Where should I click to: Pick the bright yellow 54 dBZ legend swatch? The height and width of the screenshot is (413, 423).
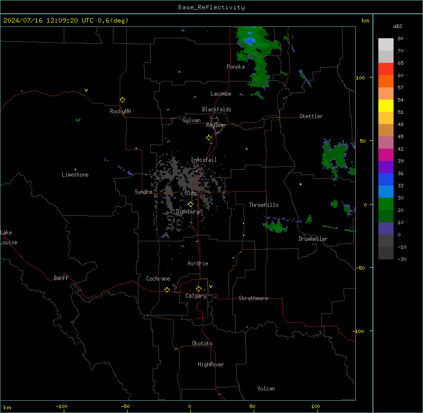pos(386,105)
